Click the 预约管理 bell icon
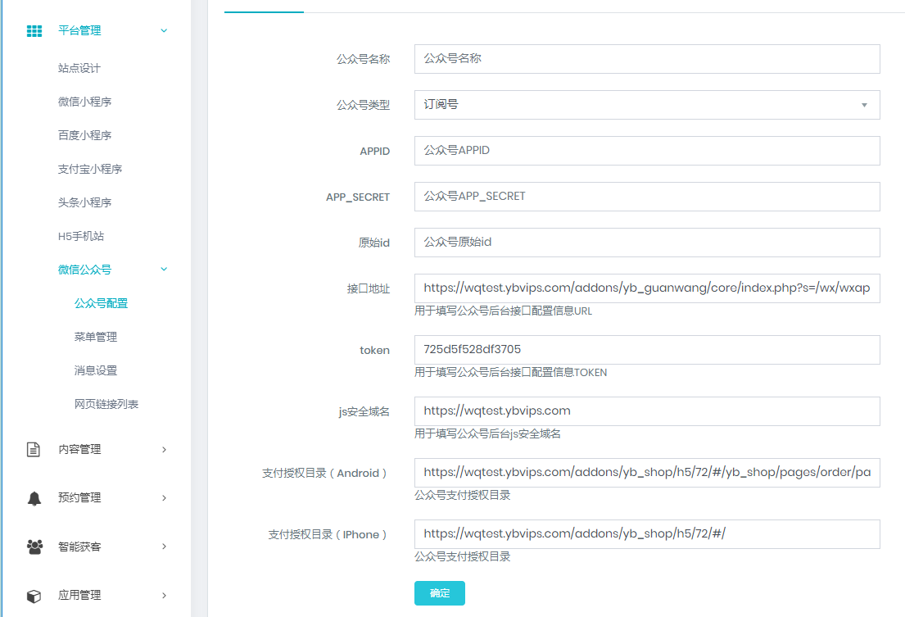Viewport: 905px width, 617px height. click(34, 498)
